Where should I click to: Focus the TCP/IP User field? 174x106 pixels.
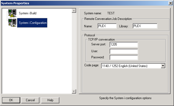pos(123,51)
